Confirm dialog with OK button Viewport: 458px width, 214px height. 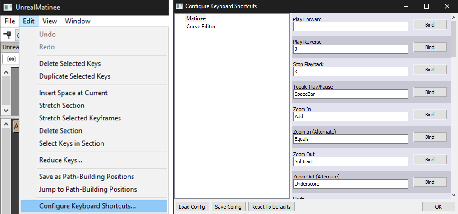click(438, 207)
